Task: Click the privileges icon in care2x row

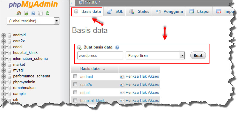Action: click(x=122, y=85)
